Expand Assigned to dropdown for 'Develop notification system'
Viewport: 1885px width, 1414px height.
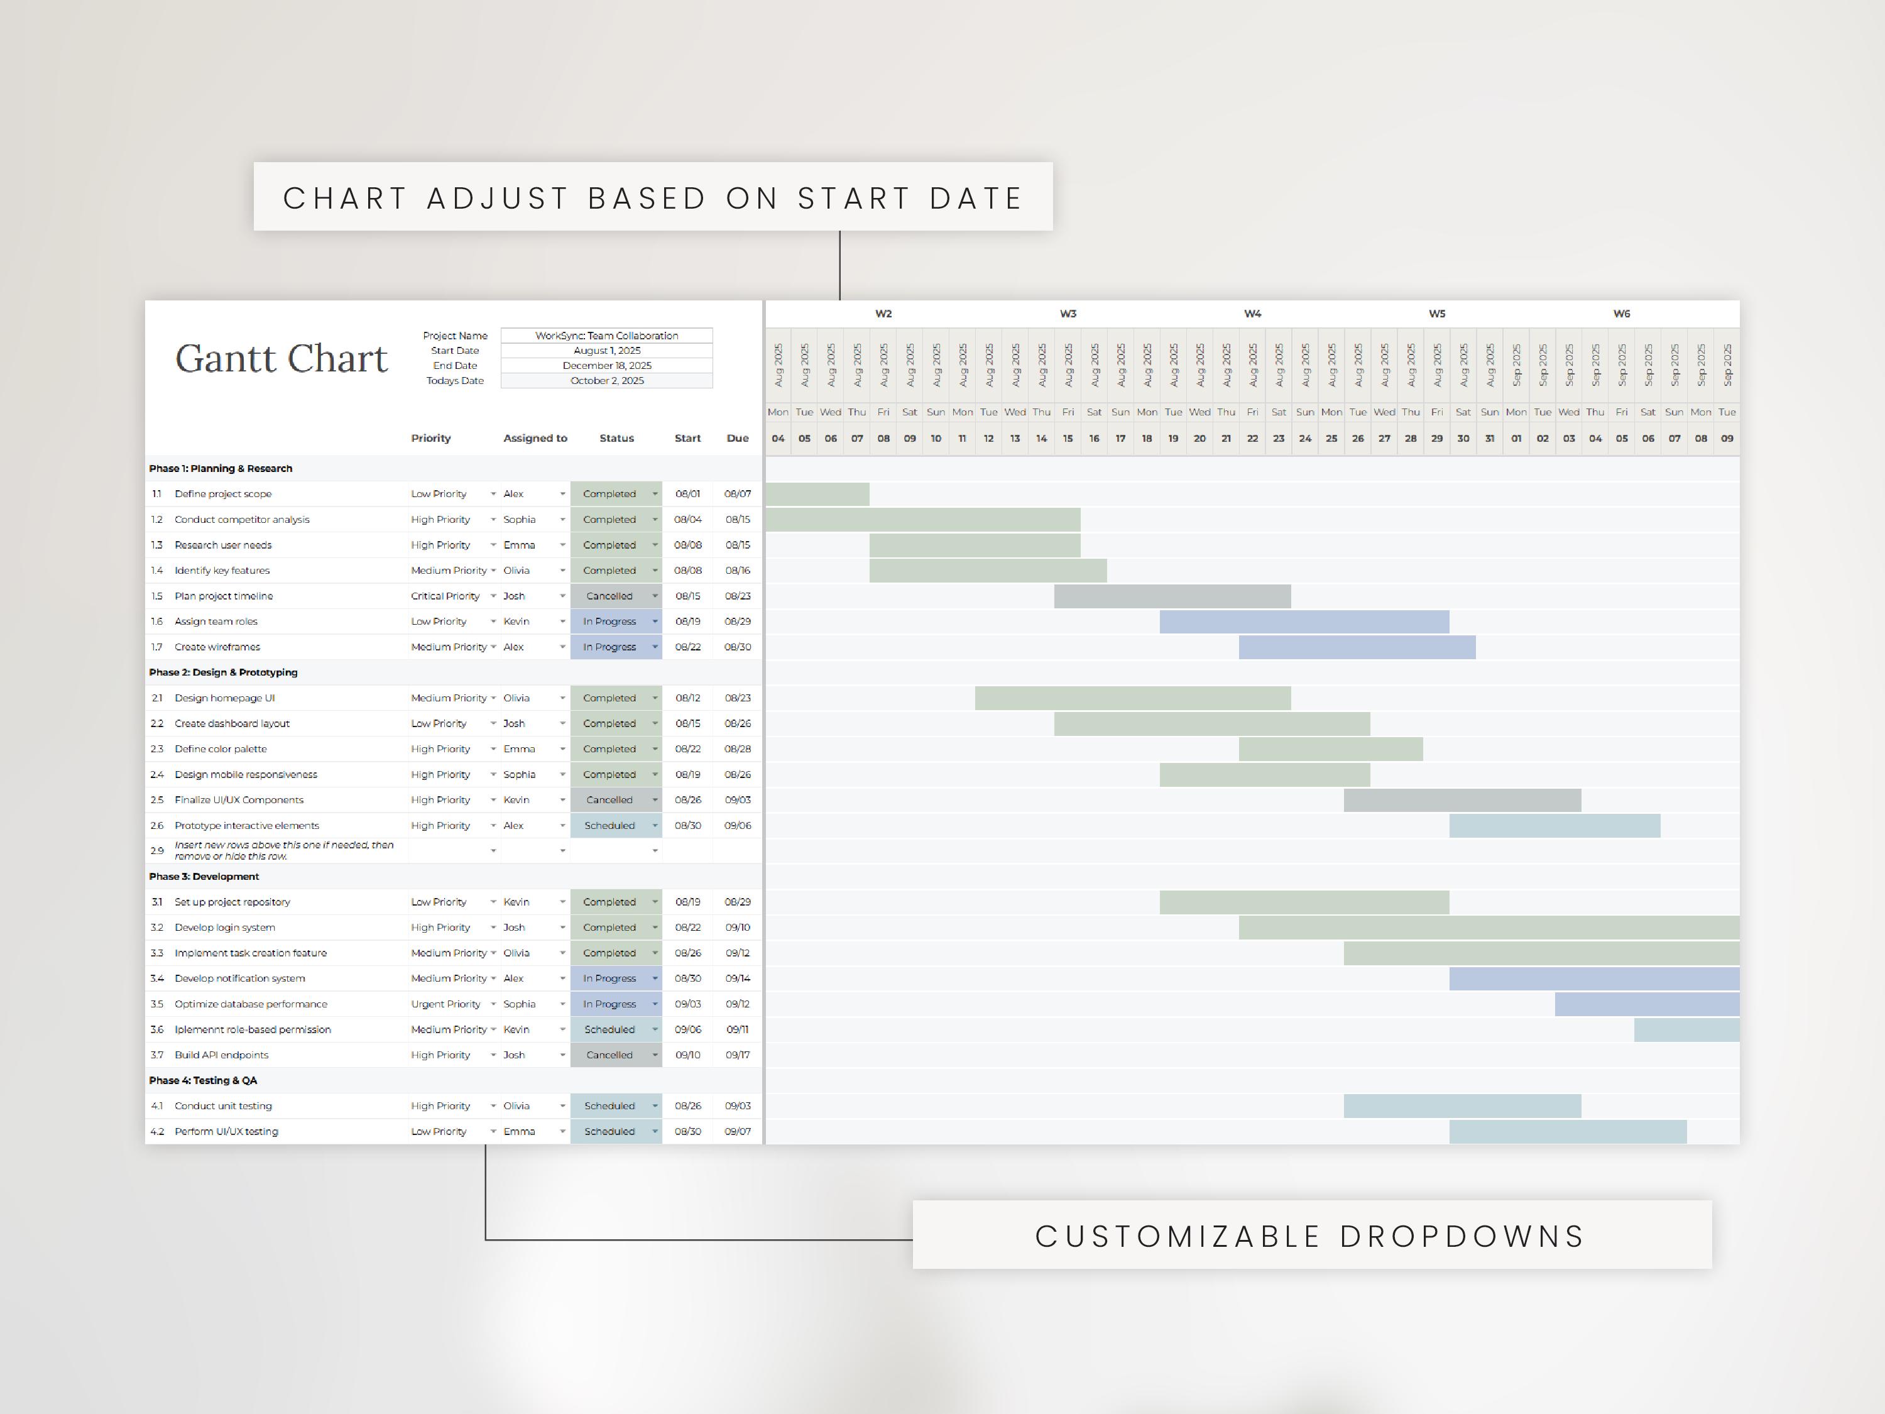(x=562, y=978)
